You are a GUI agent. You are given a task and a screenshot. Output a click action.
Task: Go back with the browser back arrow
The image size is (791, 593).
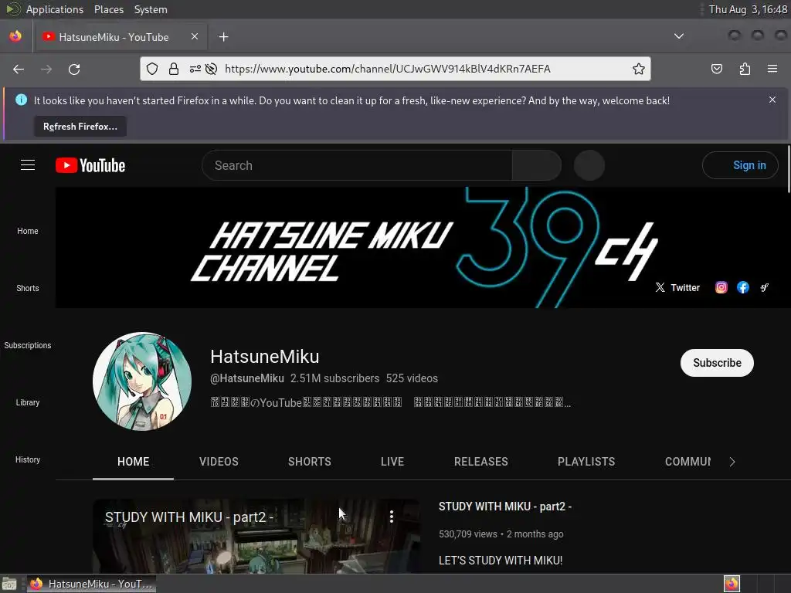19,69
